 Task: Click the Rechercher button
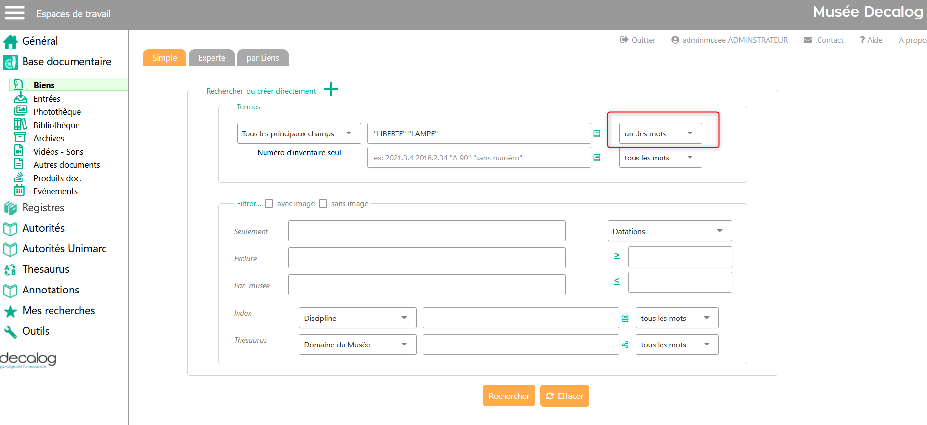[x=509, y=396]
